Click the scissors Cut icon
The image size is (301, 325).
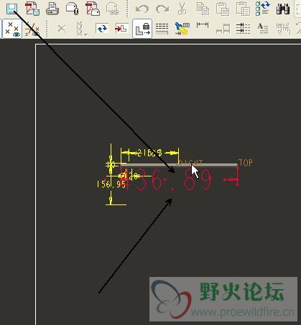(x=182, y=9)
